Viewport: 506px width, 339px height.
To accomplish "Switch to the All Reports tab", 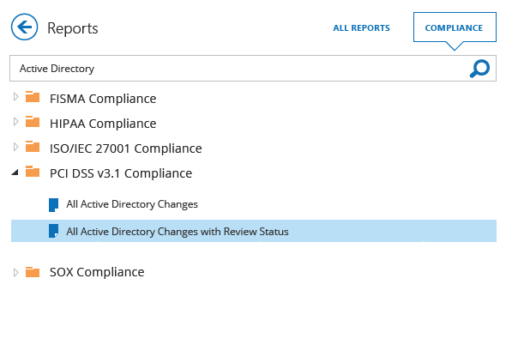I will (x=361, y=28).
